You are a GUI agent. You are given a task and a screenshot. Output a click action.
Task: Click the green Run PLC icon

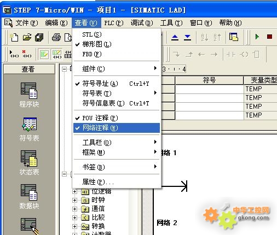point(257,37)
